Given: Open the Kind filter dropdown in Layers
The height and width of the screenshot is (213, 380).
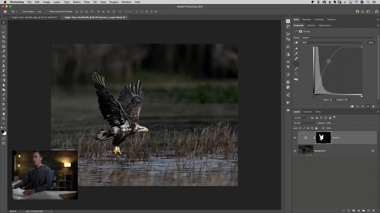Looking at the screenshot, I should 301,118.
